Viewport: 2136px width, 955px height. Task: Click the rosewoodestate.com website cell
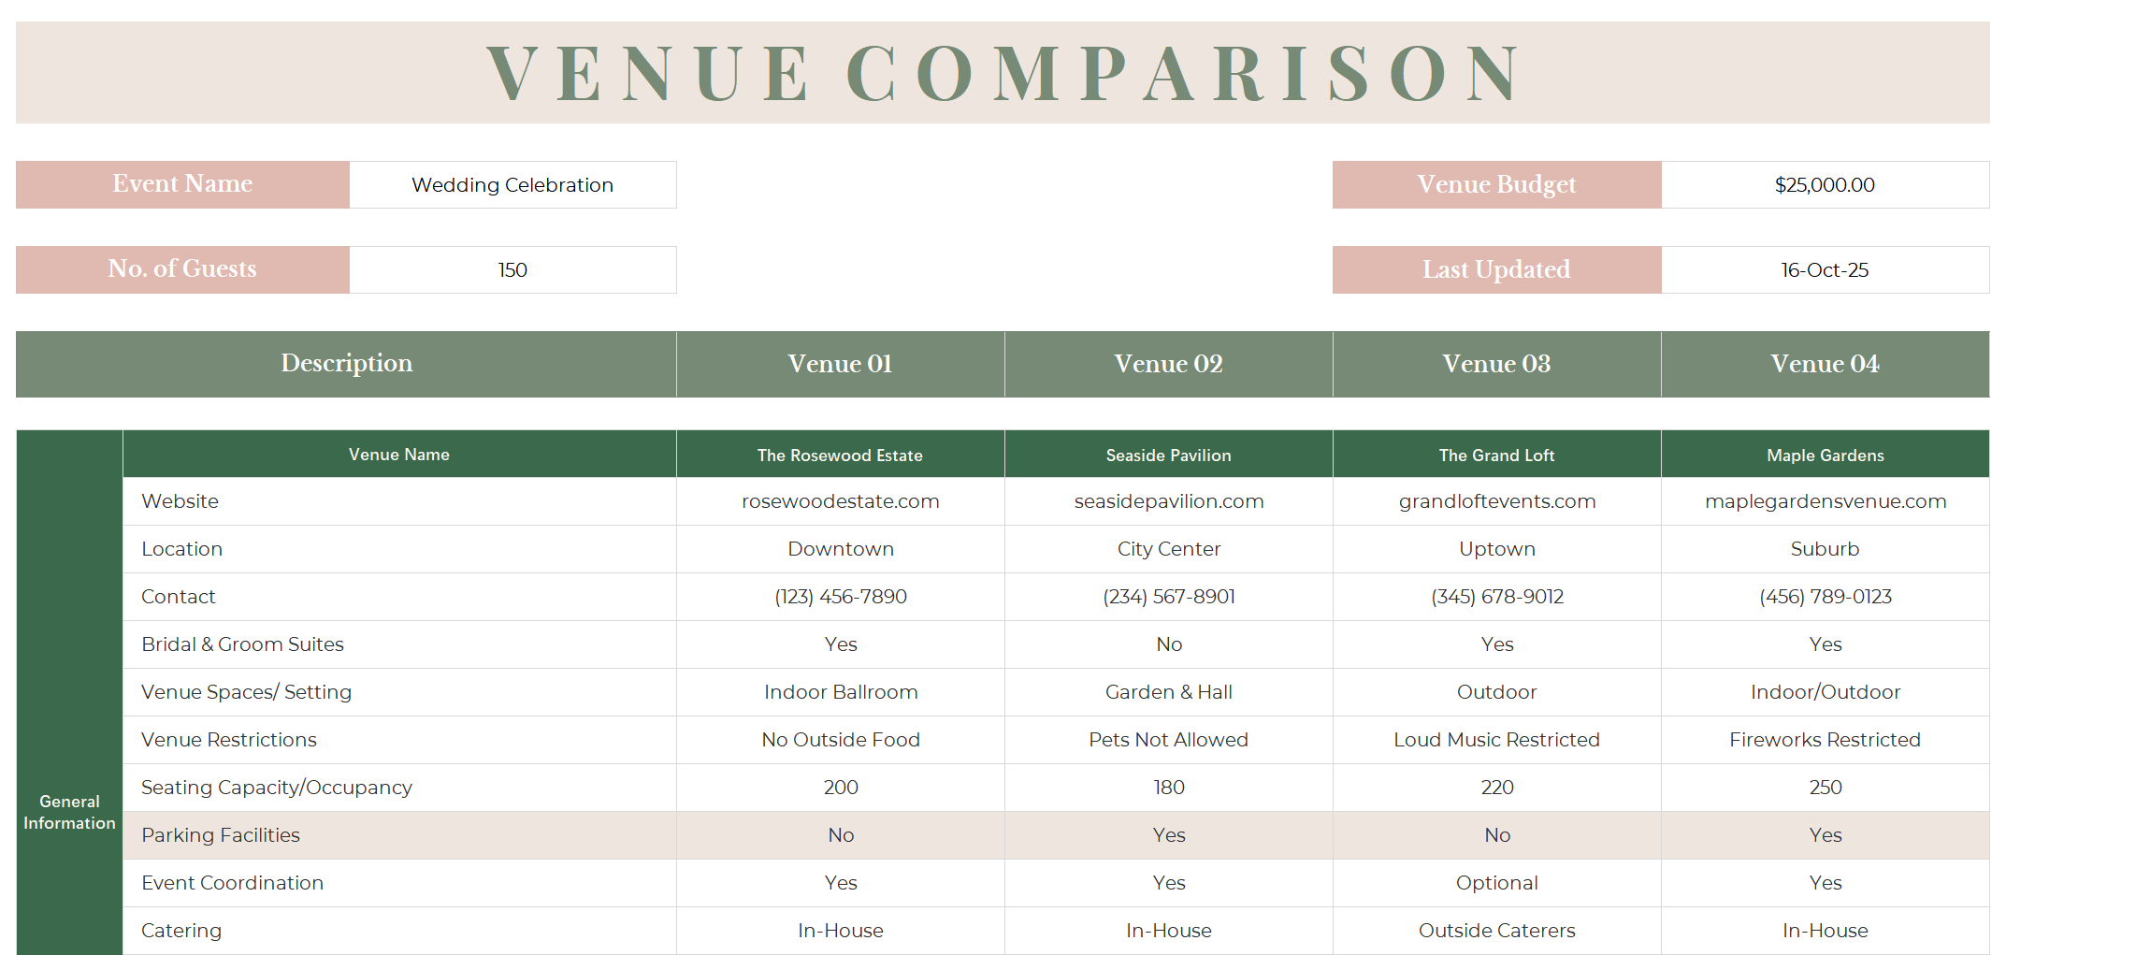coord(840,501)
